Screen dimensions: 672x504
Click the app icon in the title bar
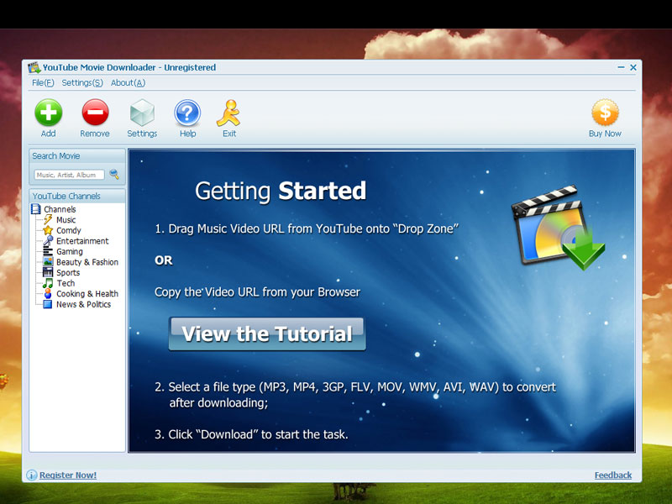34,67
